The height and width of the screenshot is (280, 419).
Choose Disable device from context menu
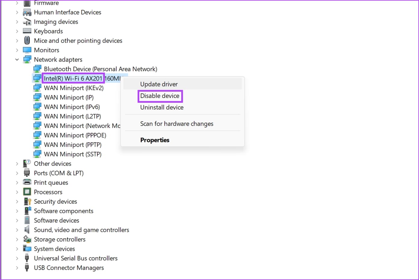160,96
